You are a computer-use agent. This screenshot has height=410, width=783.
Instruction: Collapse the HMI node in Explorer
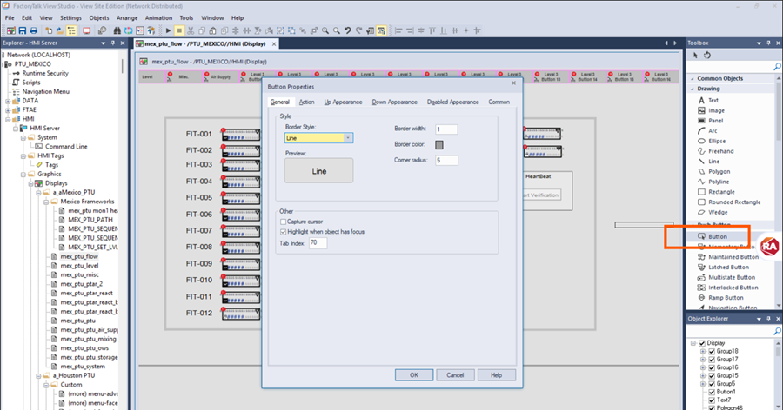click(x=8, y=119)
